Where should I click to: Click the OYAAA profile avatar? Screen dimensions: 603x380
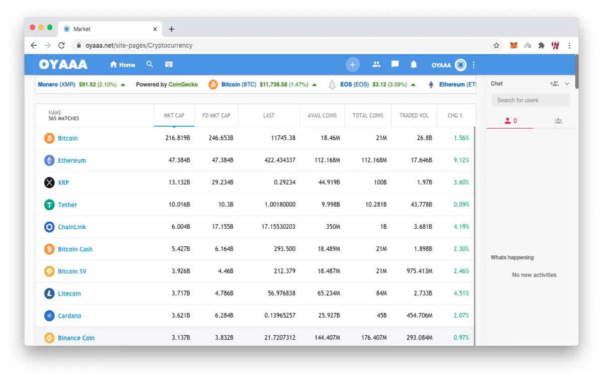[460, 65]
